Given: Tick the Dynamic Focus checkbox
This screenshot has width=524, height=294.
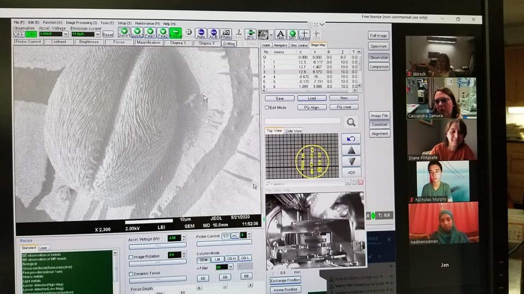Looking at the screenshot, I should click(130, 273).
